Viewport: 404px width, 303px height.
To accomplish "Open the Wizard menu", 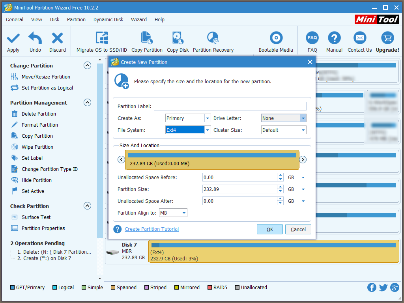I will 138,20.
